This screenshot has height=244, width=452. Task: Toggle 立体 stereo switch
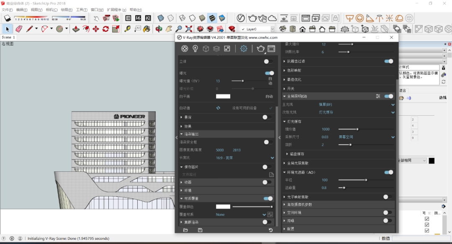(268, 61)
